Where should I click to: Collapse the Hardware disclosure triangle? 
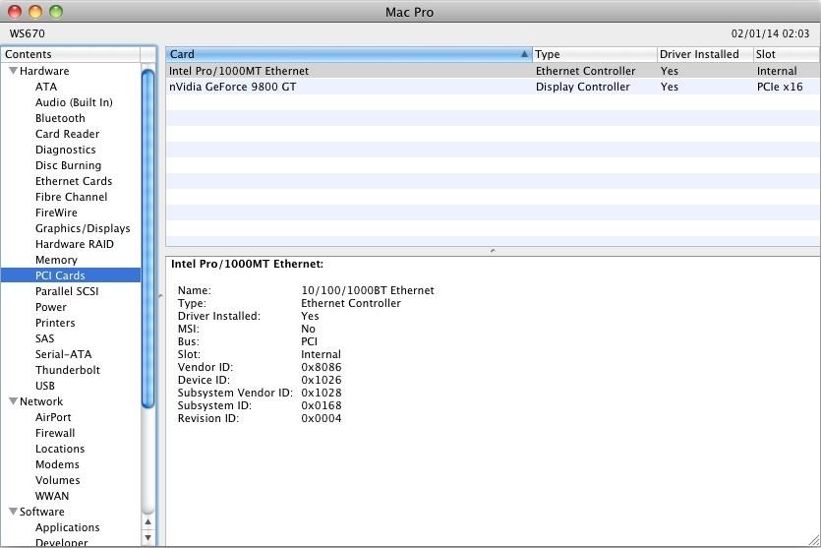pos(13,71)
